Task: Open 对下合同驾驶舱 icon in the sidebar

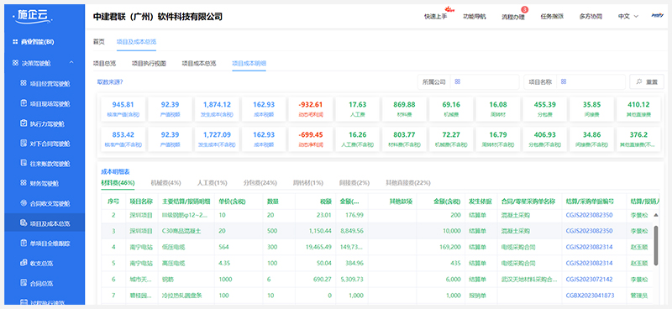Action: 24,143
